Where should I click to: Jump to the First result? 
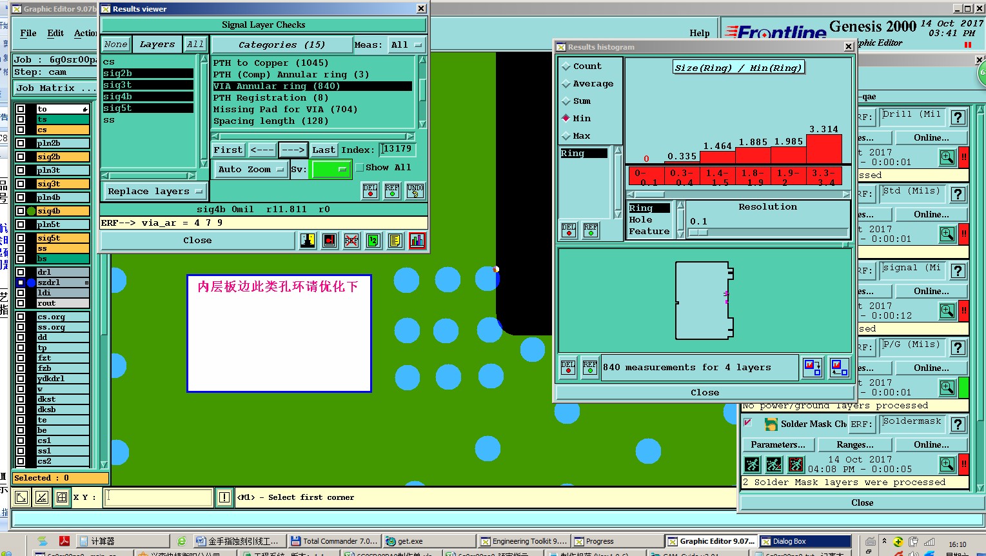point(228,150)
